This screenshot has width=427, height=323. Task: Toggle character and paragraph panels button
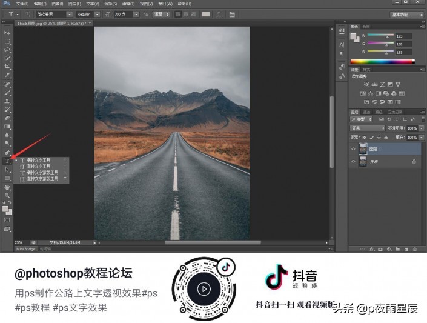[x=232, y=15]
